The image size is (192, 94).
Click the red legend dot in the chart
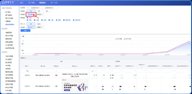coord(124,39)
